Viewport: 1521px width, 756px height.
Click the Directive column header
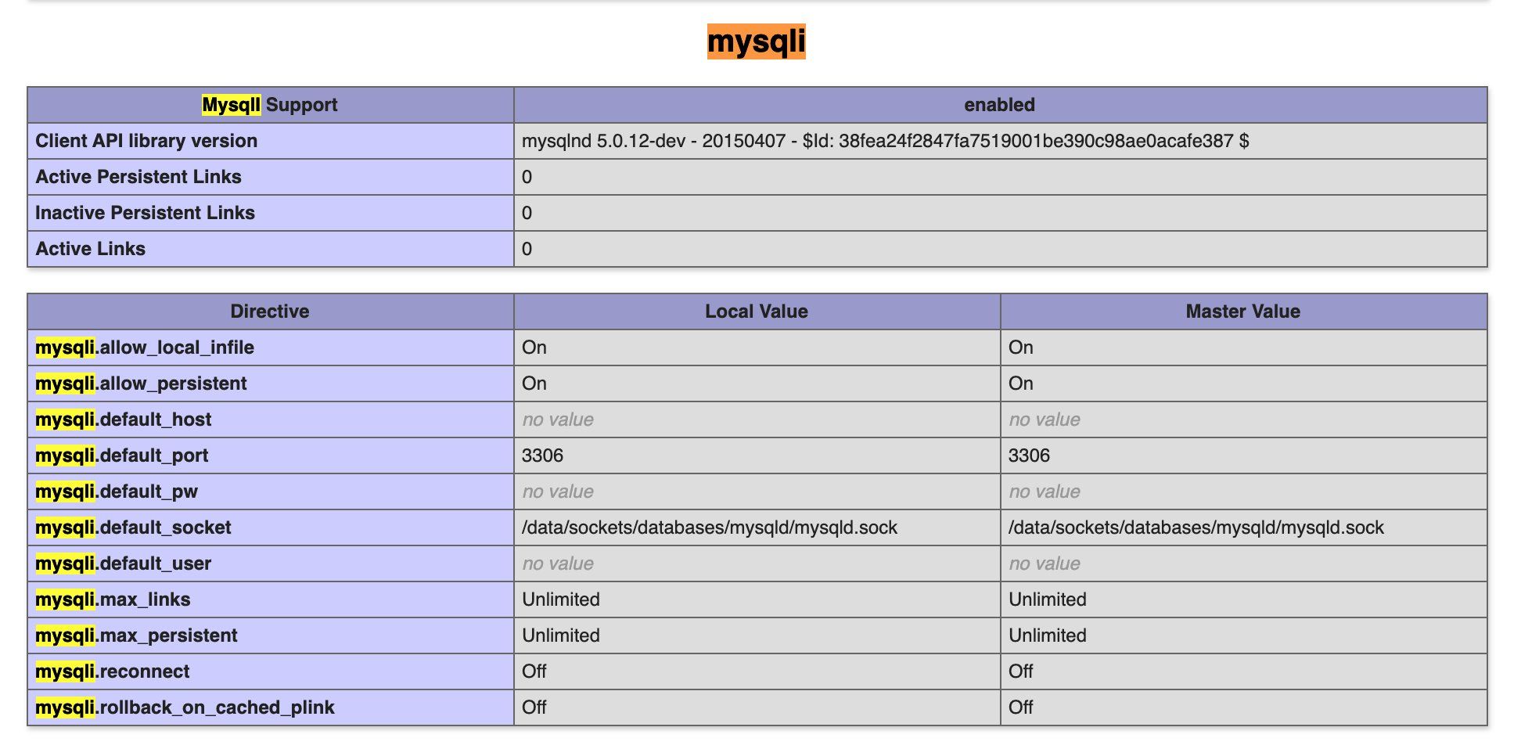270,311
